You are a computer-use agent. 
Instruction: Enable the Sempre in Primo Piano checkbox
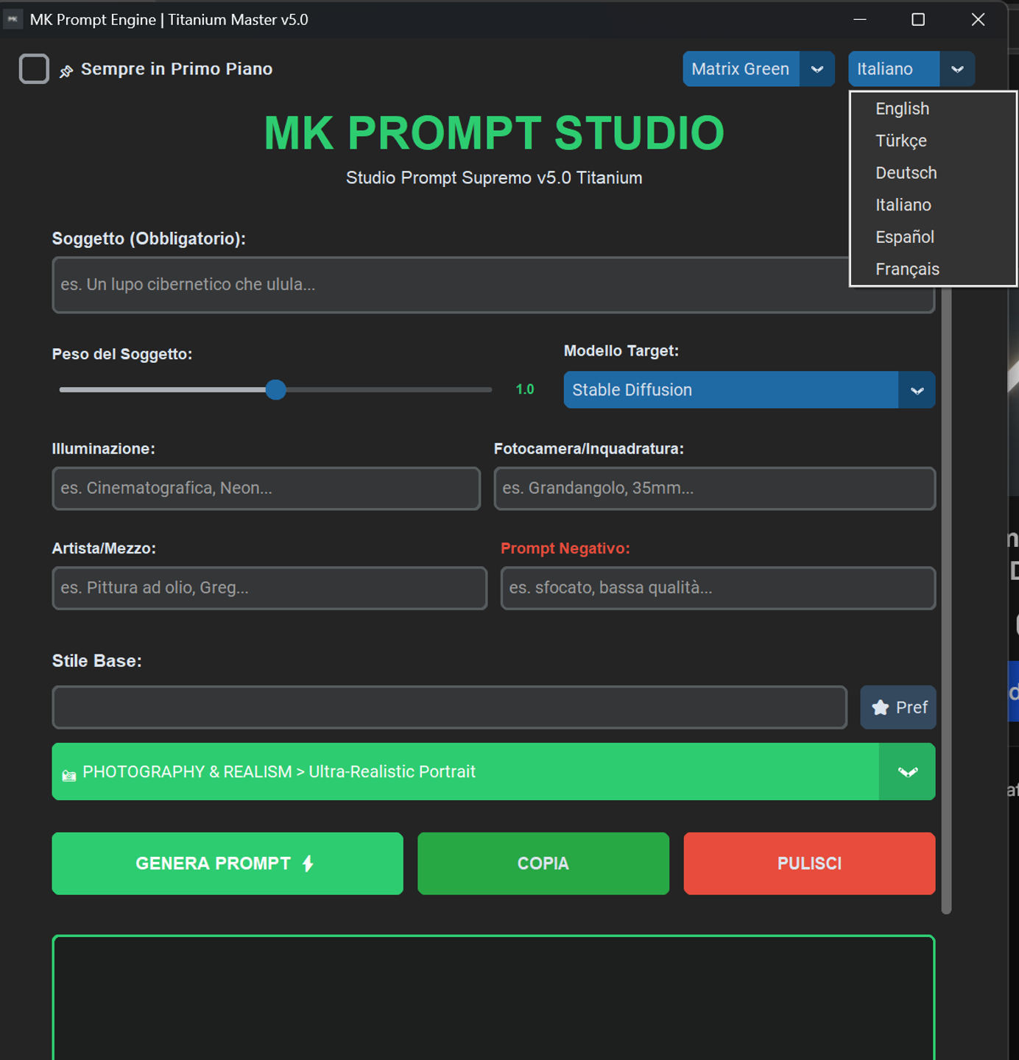point(34,68)
